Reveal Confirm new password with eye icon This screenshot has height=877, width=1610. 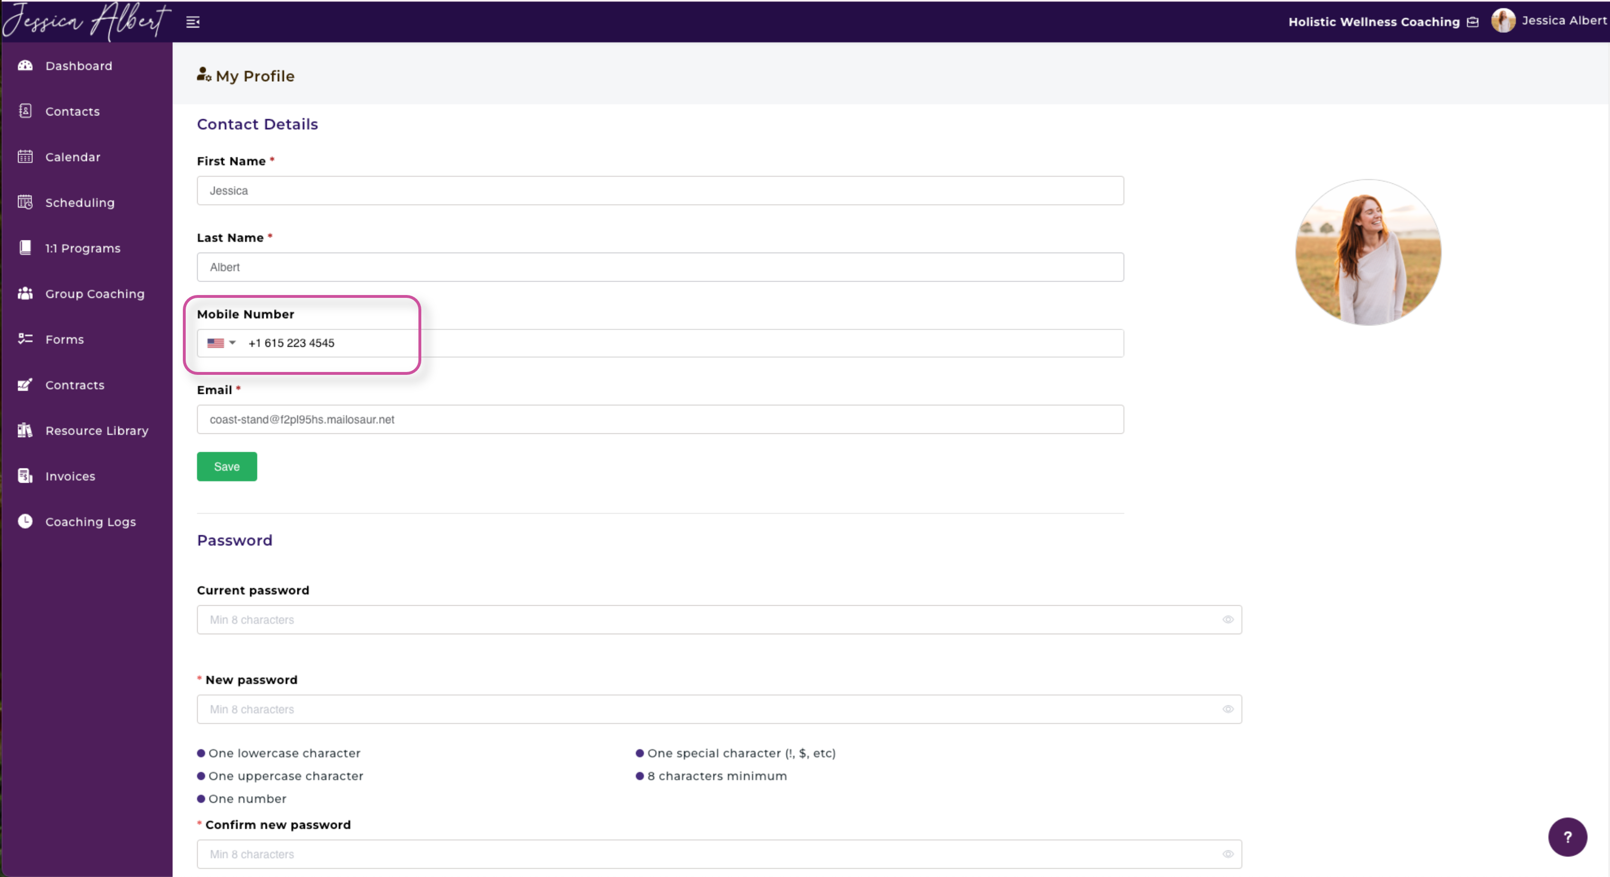coord(1228,854)
